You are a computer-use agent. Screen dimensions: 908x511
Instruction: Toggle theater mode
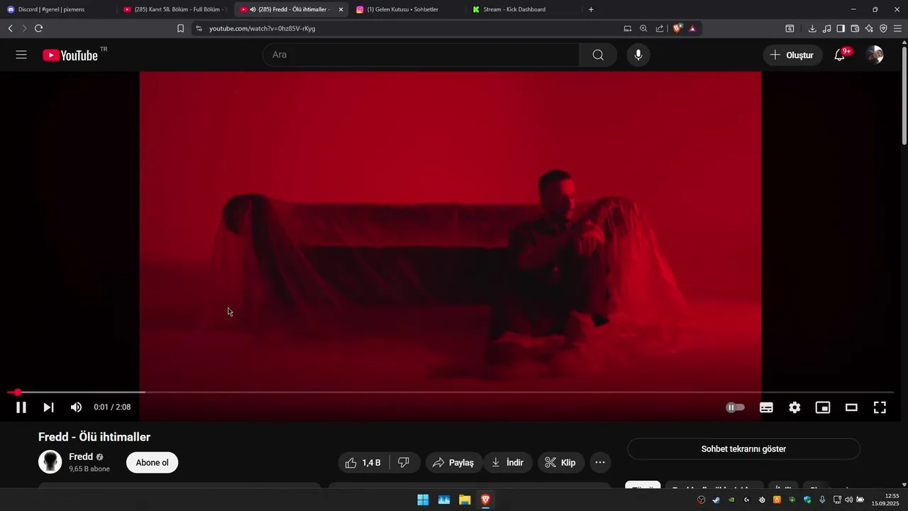pyautogui.click(x=851, y=407)
